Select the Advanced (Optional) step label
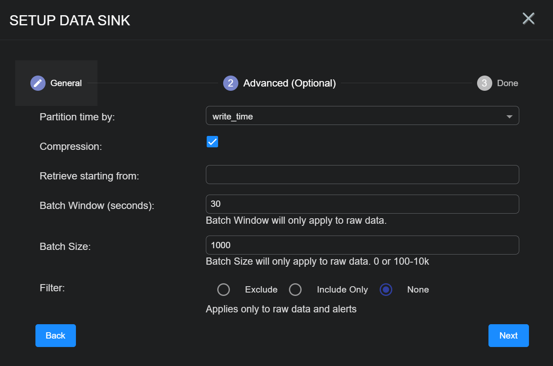This screenshot has height=366, width=553. tap(289, 83)
